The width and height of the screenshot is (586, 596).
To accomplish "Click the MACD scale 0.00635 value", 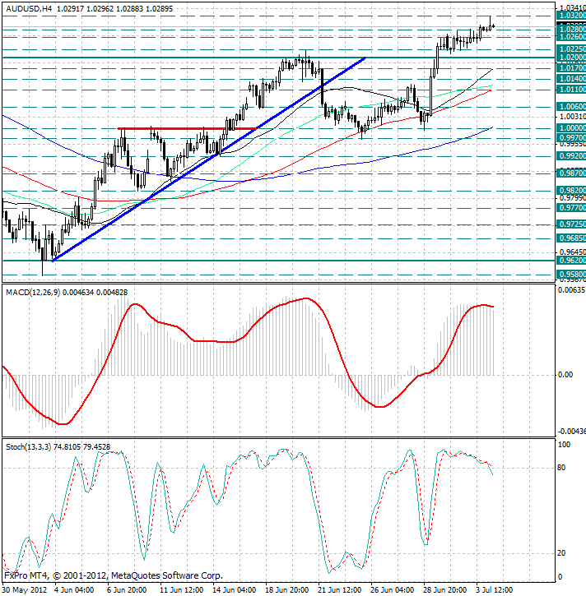I will coord(571,290).
